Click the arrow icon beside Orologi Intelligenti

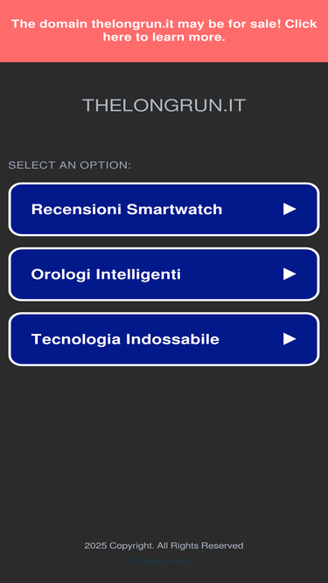pos(290,274)
